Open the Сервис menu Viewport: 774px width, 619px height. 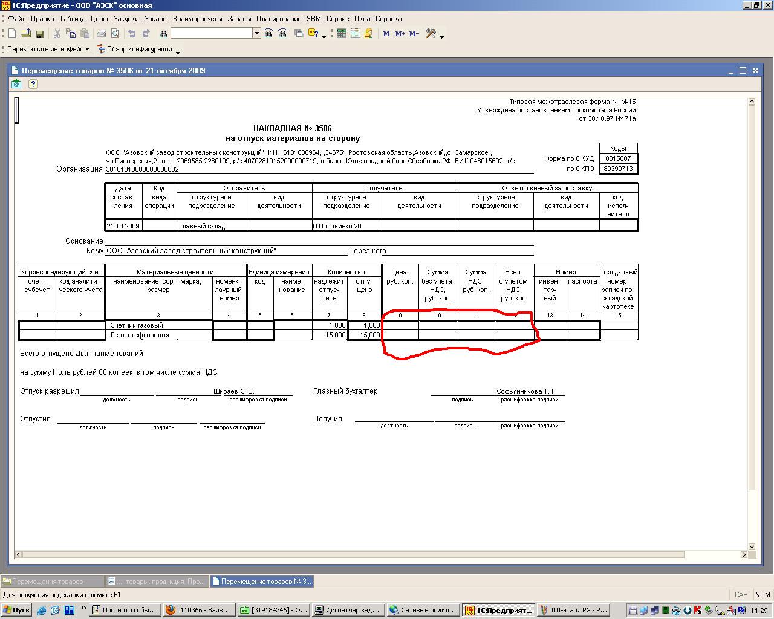point(337,19)
